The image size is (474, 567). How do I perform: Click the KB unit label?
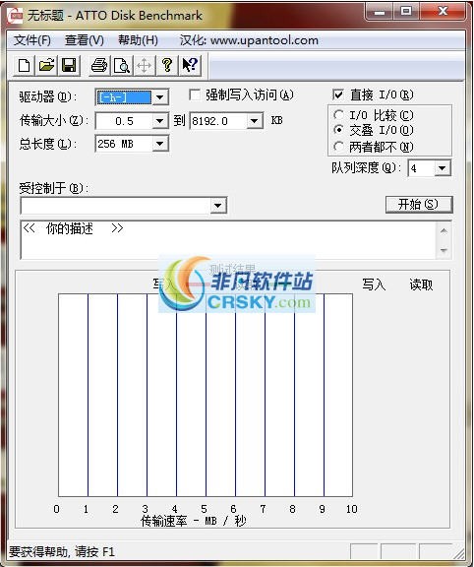(276, 120)
